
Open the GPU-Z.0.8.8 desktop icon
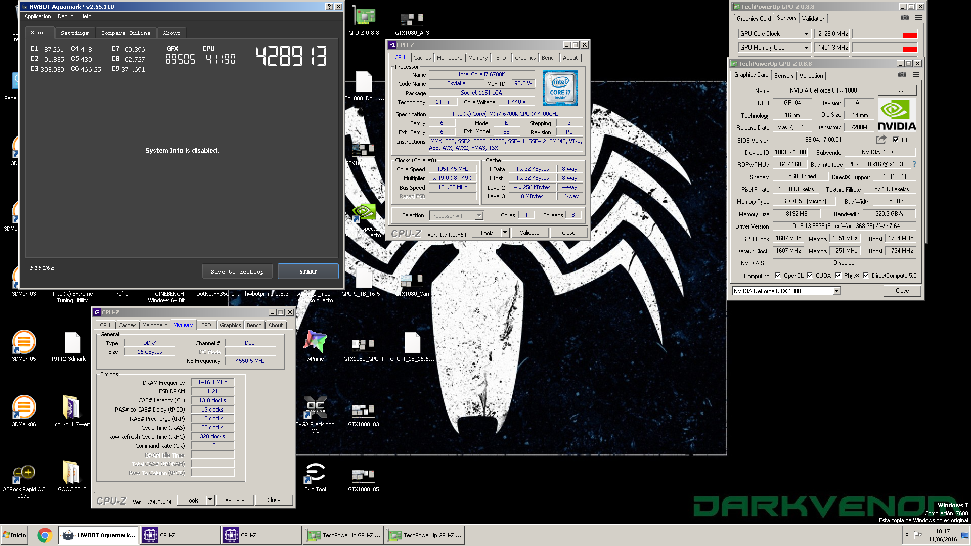click(x=363, y=21)
